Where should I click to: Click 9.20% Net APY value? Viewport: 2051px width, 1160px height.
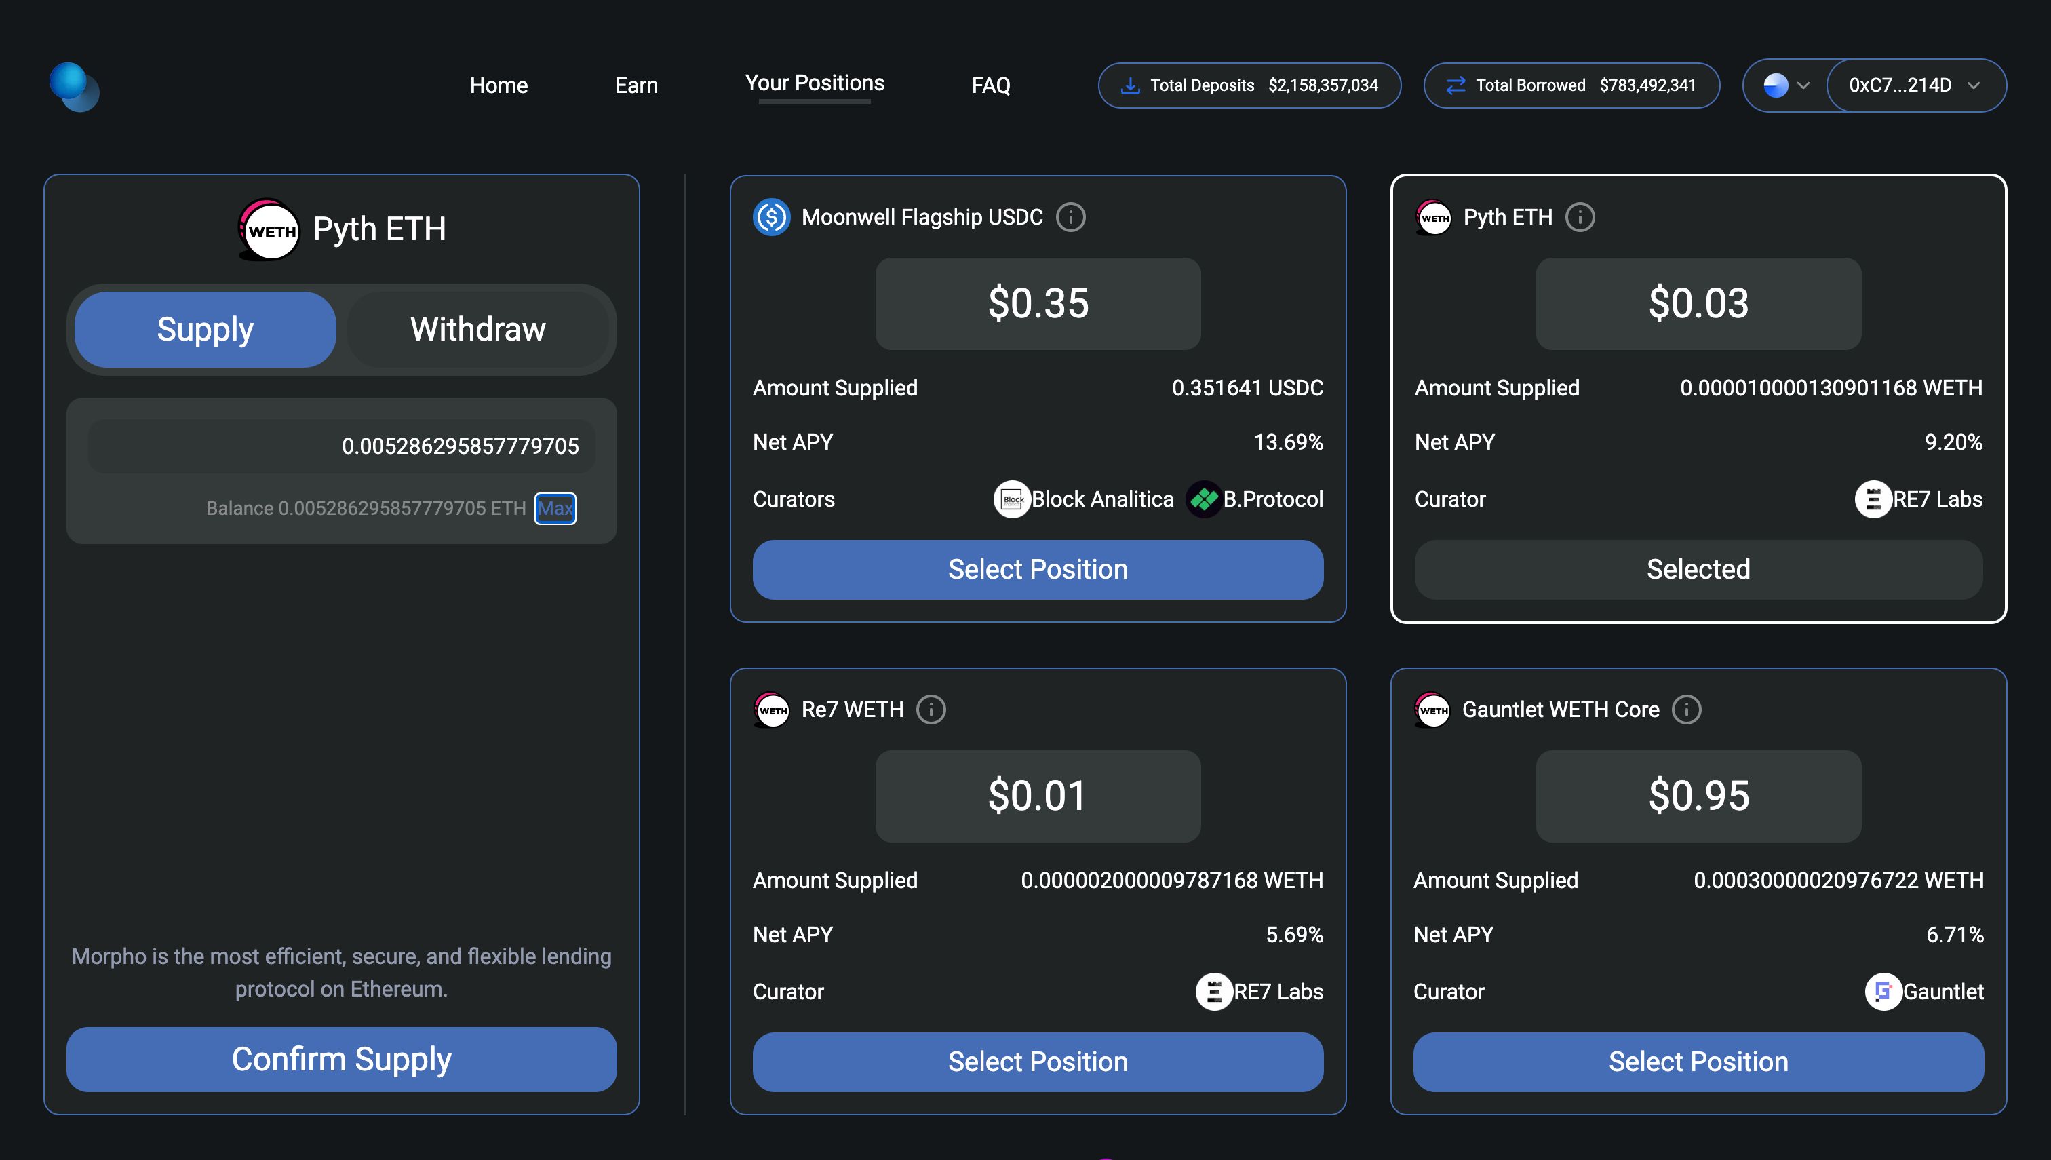pyautogui.click(x=1953, y=442)
